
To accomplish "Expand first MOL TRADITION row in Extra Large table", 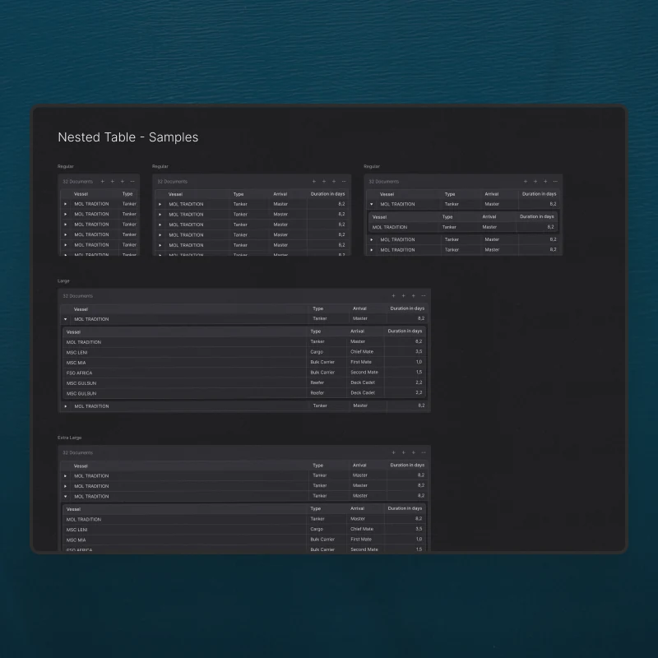I will point(66,475).
